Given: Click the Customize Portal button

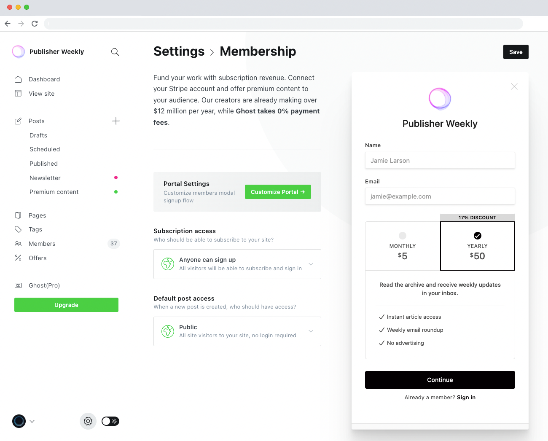Looking at the screenshot, I should [278, 192].
